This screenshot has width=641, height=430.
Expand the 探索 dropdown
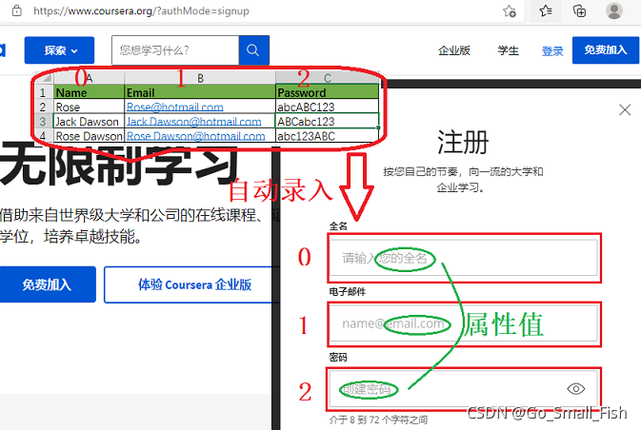(x=59, y=50)
